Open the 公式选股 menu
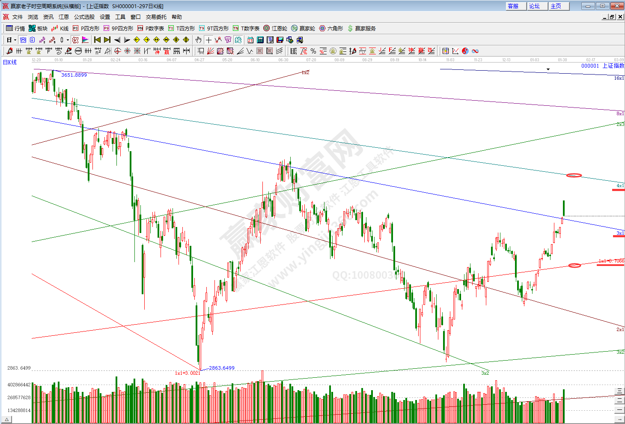 [84, 17]
